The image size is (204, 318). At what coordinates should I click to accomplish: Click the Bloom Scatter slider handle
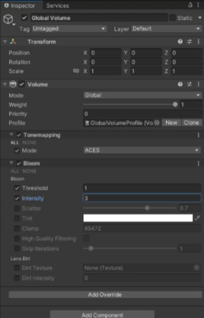click(x=147, y=208)
